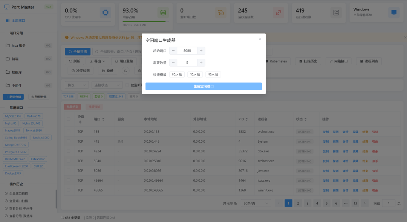Click the 备份 button

click(107, 71)
